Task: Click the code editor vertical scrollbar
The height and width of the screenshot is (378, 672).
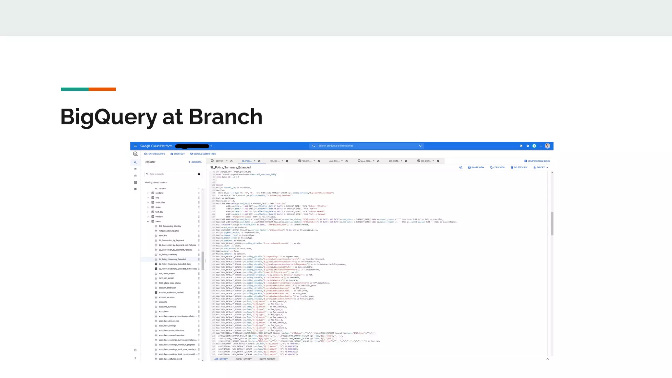Action: 552,223
